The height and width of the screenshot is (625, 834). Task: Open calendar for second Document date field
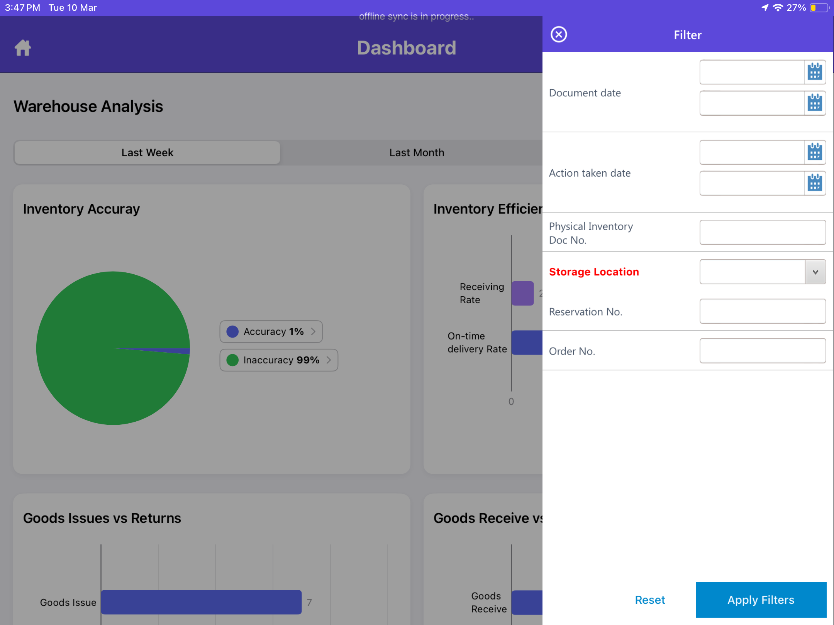[x=815, y=103]
